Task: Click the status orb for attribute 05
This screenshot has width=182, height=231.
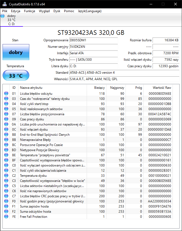Action: pos(6,109)
